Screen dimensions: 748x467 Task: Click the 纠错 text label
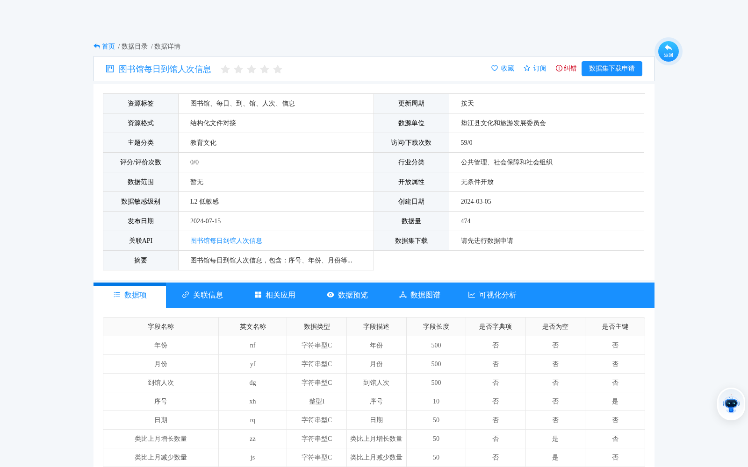[x=570, y=68]
